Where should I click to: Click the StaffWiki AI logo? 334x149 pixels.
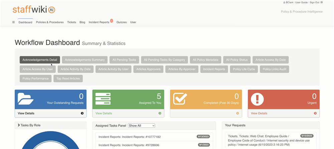tap(34, 10)
